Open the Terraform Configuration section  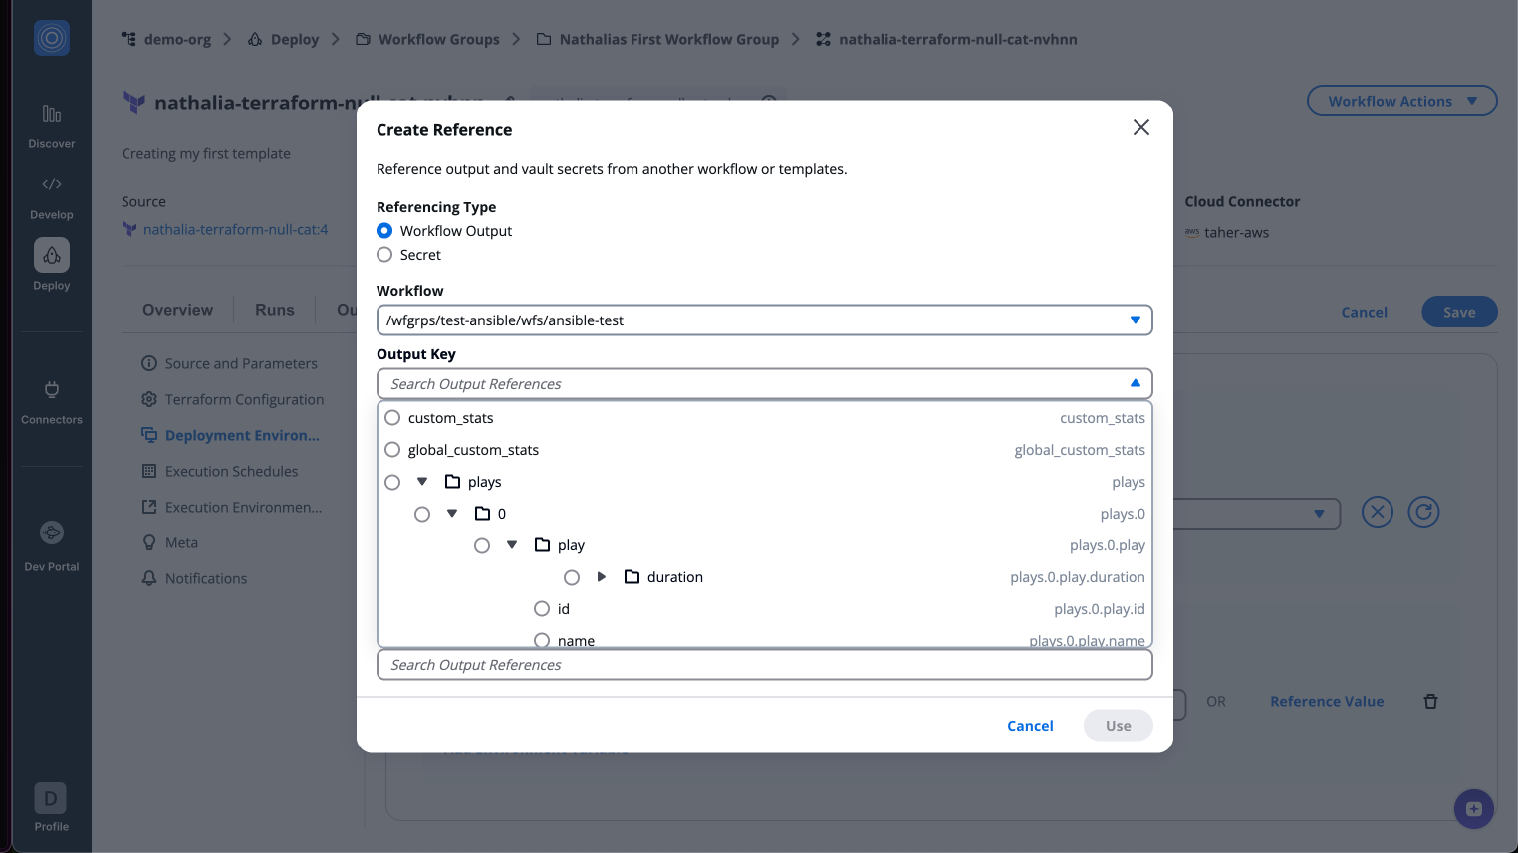pos(244,400)
